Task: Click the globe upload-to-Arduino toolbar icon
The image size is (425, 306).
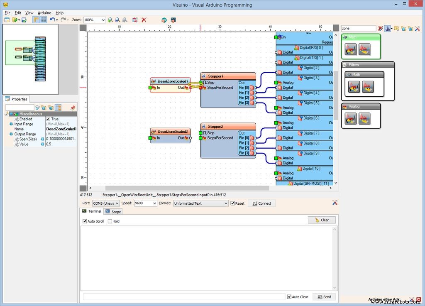Action: (164, 20)
